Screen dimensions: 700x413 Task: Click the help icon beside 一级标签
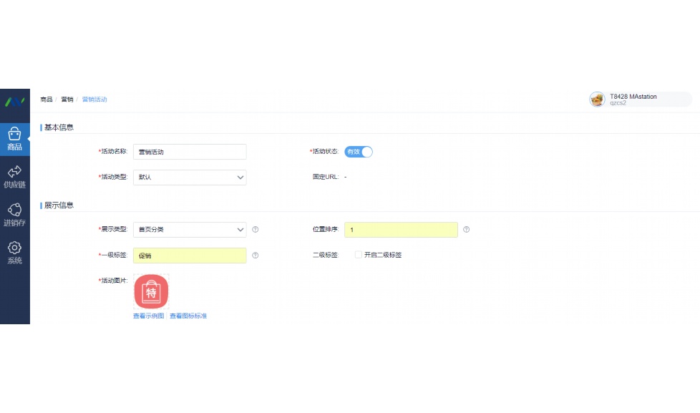point(256,255)
